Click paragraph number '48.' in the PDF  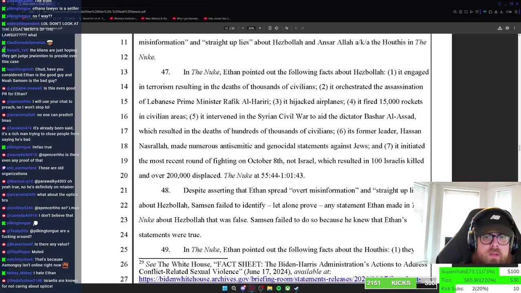pos(165,190)
